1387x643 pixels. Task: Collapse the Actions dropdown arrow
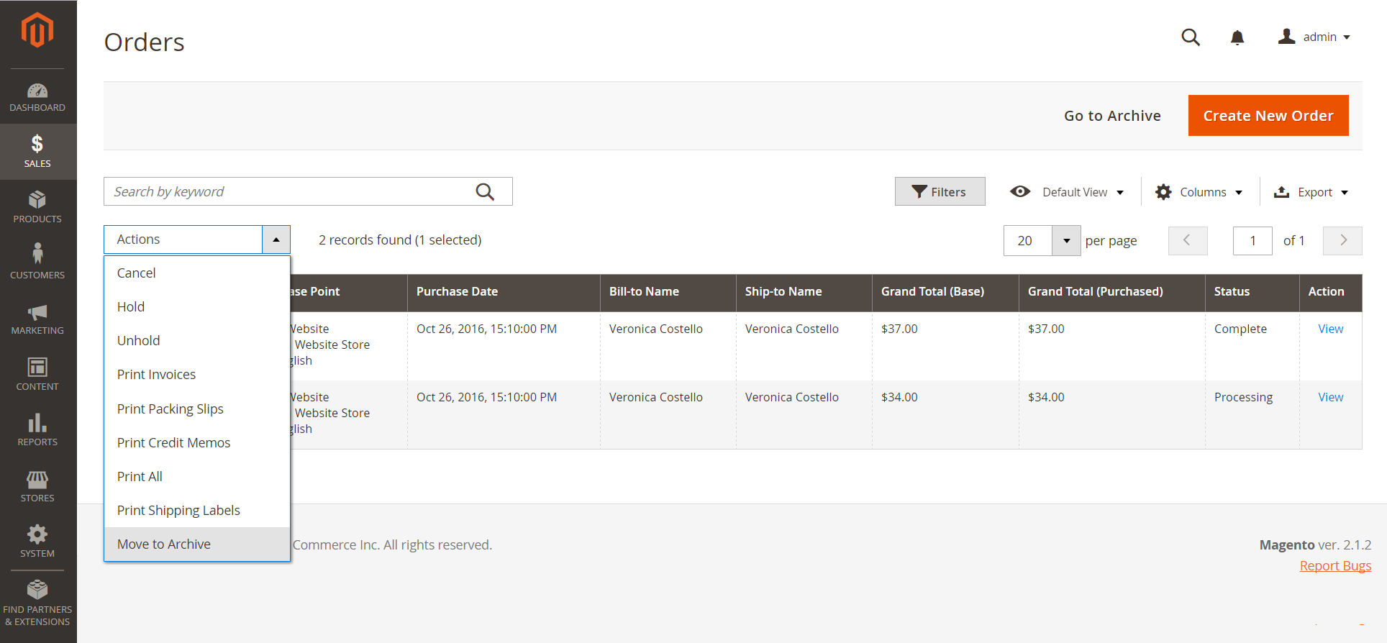[x=276, y=240]
